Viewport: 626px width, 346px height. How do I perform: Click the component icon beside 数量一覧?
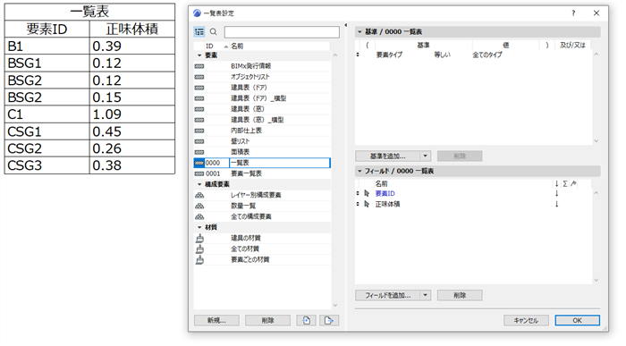[x=199, y=207]
